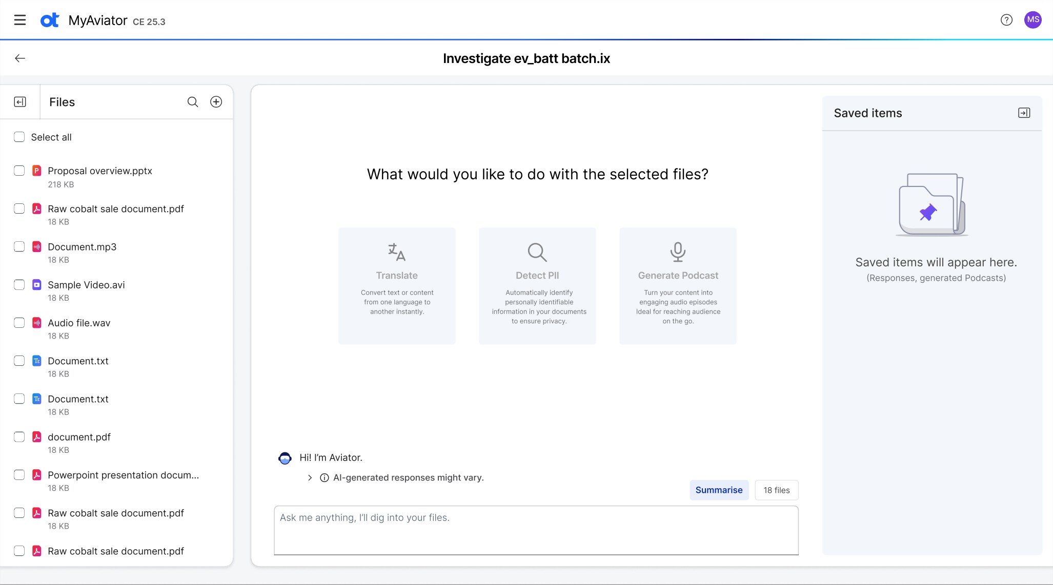Select the Sample Video.avi checkbox
Image resolution: width=1053 pixels, height=585 pixels.
(x=19, y=285)
